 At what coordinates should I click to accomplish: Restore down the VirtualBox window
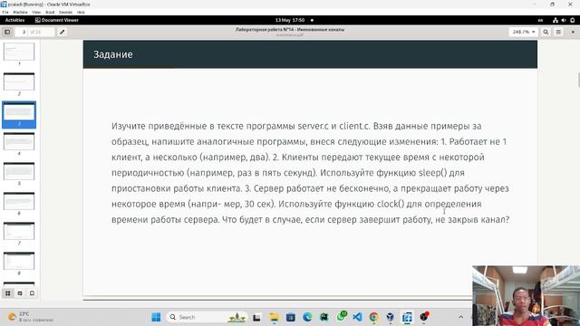(552, 5)
